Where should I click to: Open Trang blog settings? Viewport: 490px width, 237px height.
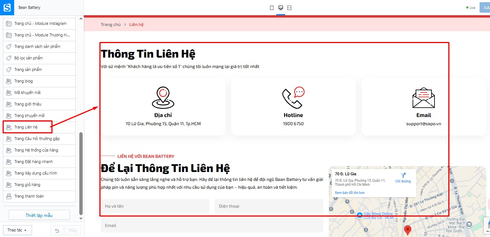pyautogui.click(x=39, y=81)
